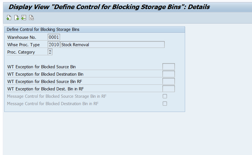This screenshot has width=252, height=155.
Task: Select the WT Exception for Blocked Destination Bin field
Action: coord(168,74)
